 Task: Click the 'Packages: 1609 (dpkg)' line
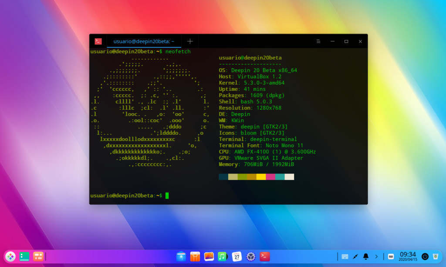[x=251, y=95]
